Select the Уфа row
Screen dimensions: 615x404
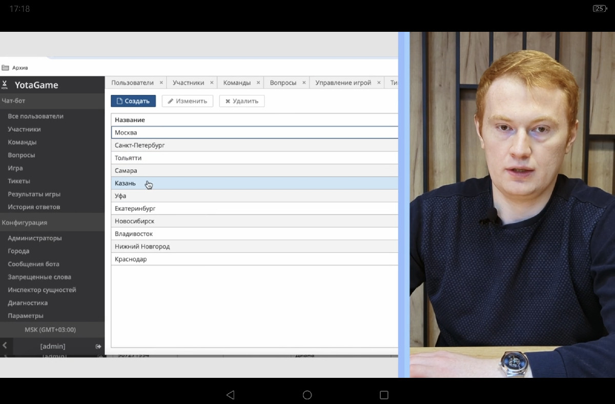point(255,196)
